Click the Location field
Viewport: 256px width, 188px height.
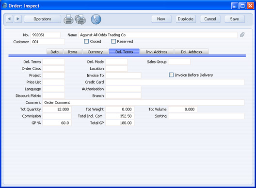tap(116, 68)
